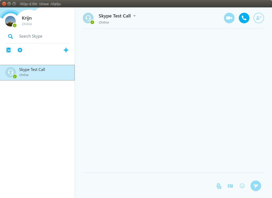Open the View menu
Screen dimensions: 272x198
click(x=44, y=4)
